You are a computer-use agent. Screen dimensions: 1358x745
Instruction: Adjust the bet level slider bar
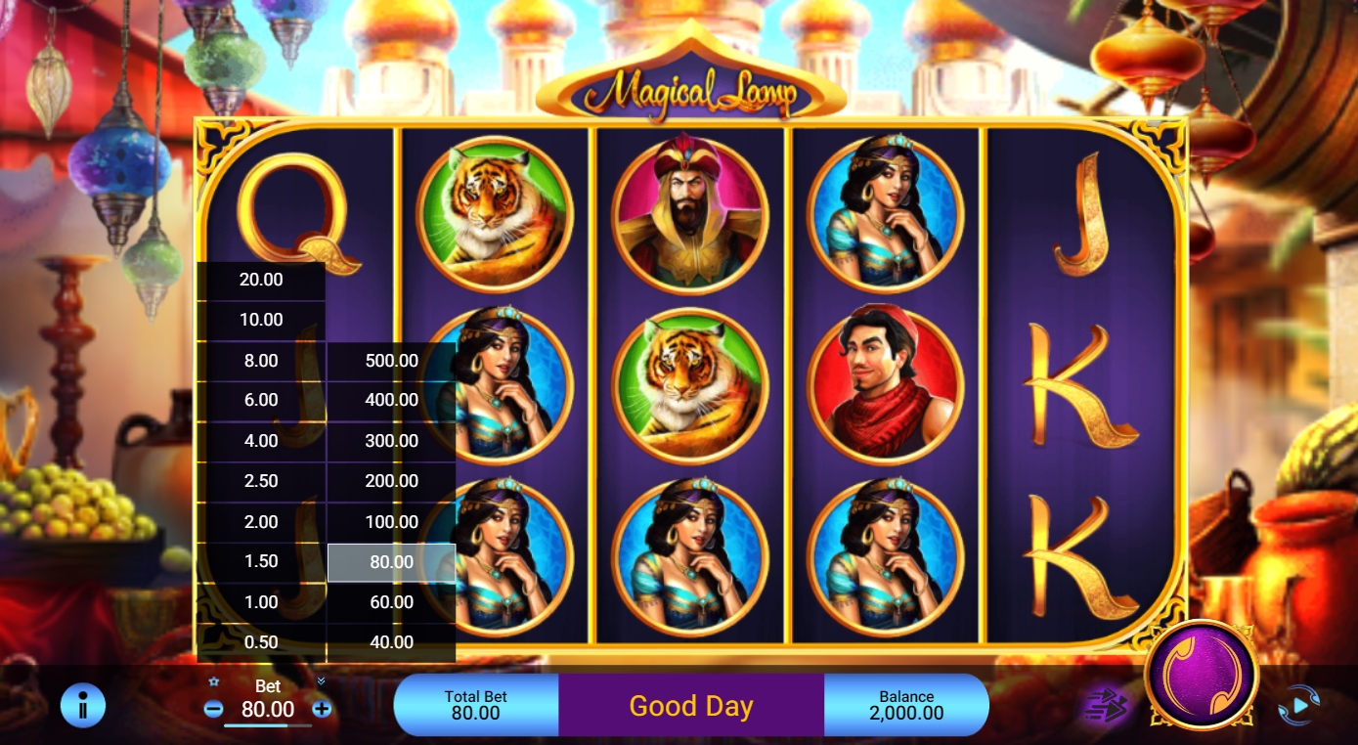pyautogui.click(x=268, y=725)
